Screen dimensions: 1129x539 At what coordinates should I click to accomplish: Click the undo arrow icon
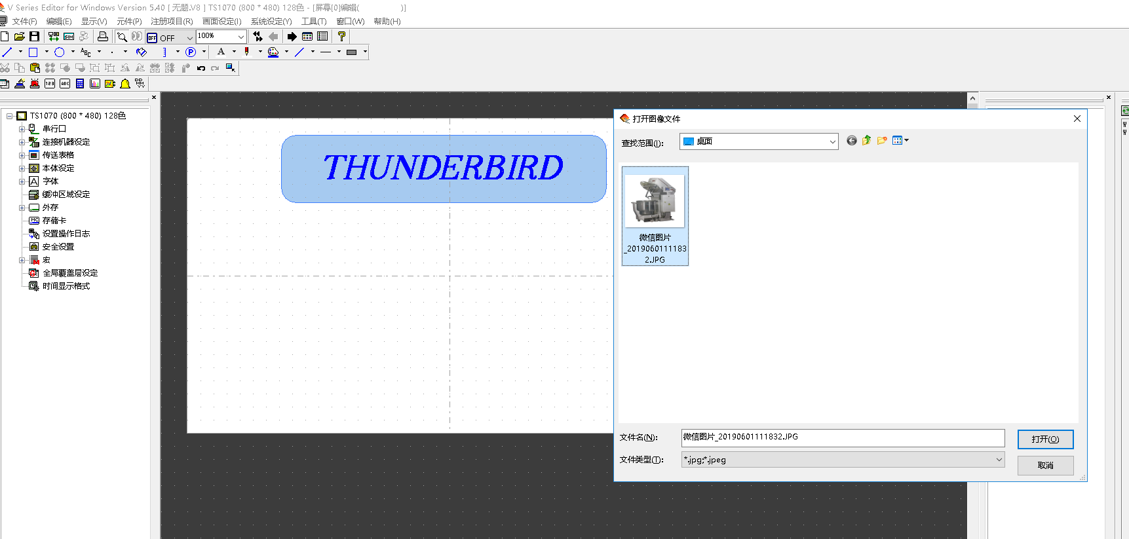click(201, 68)
